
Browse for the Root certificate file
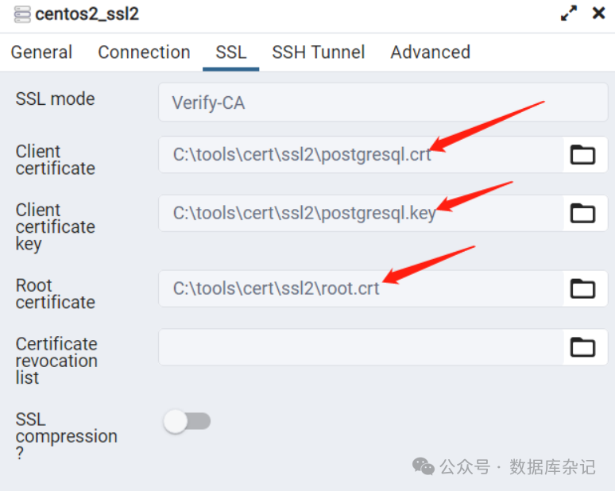point(582,288)
